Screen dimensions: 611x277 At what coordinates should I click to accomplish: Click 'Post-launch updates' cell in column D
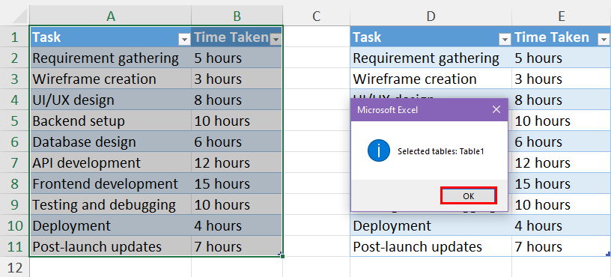(x=431, y=246)
